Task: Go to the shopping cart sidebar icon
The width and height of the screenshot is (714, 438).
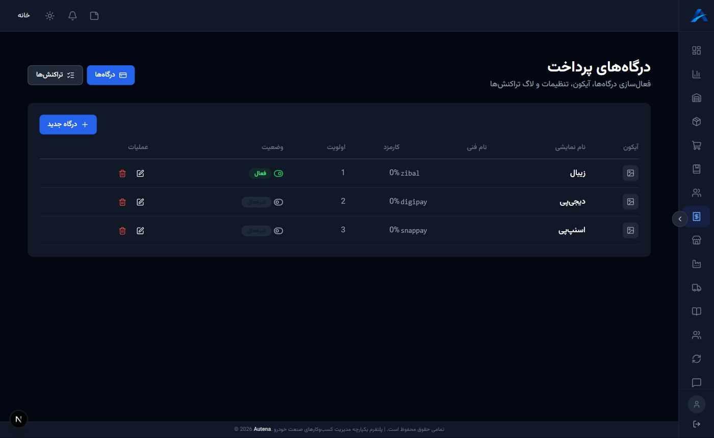Action: coord(696,145)
